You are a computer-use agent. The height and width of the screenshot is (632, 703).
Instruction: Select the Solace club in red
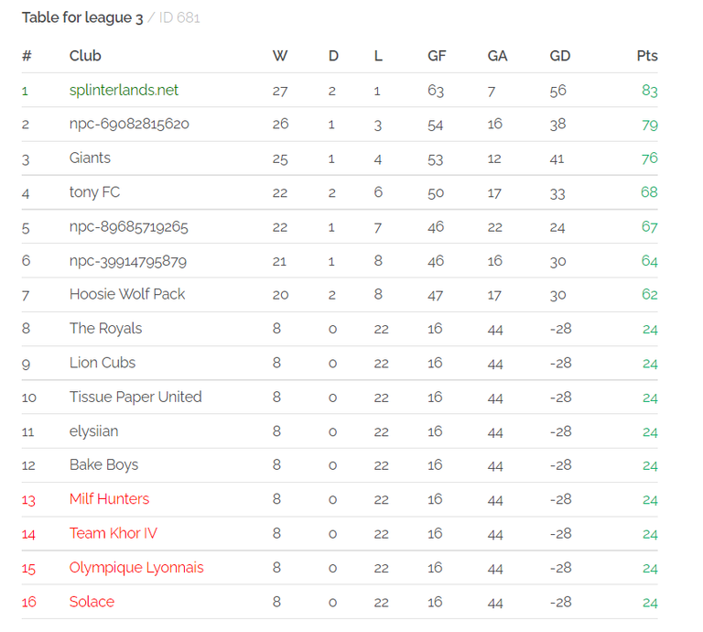[x=92, y=602]
